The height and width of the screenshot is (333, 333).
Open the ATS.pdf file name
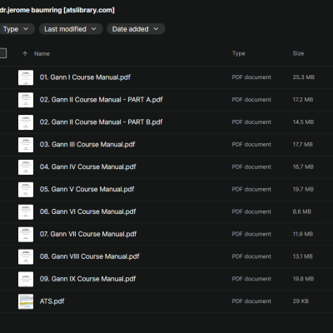tap(52, 301)
